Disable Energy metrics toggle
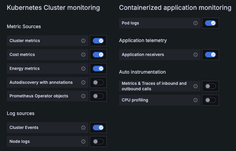Screen dimensions: 236x151 (x=98, y=69)
